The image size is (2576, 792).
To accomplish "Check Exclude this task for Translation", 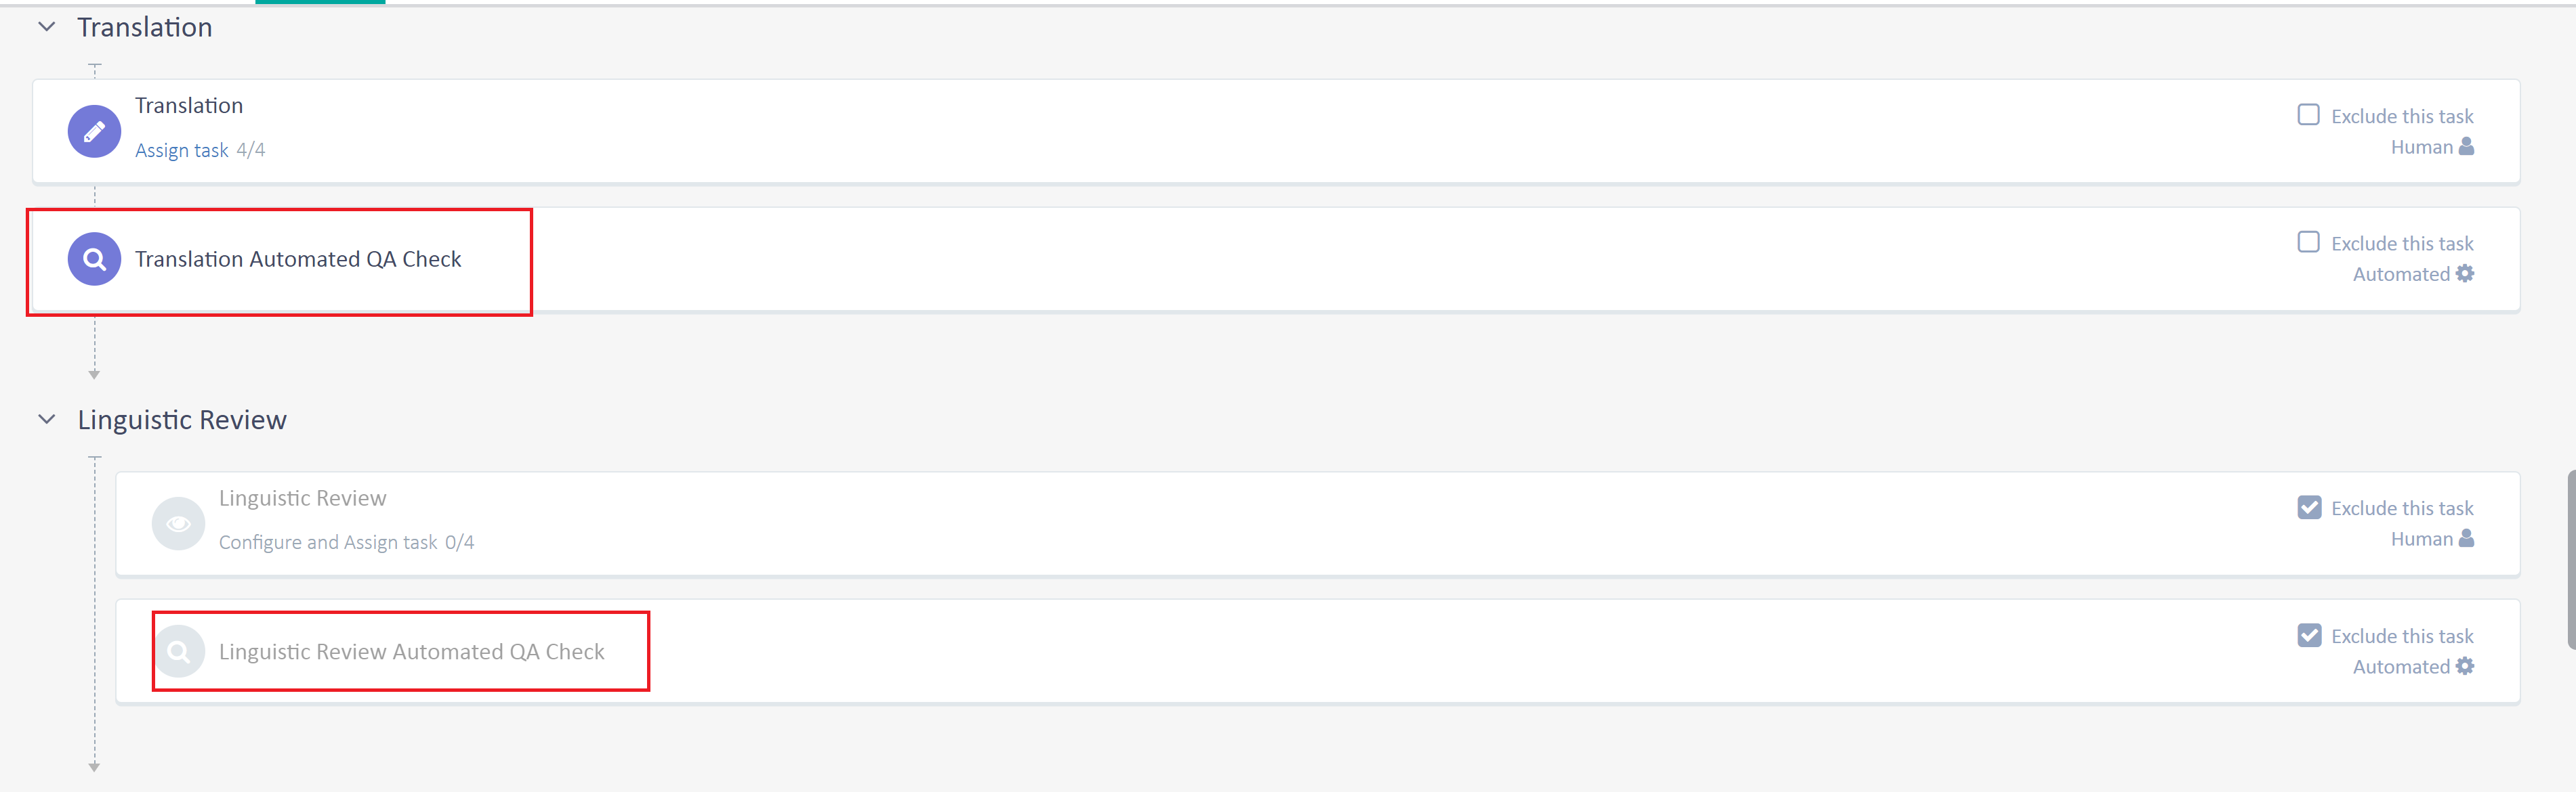I will point(2308,115).
